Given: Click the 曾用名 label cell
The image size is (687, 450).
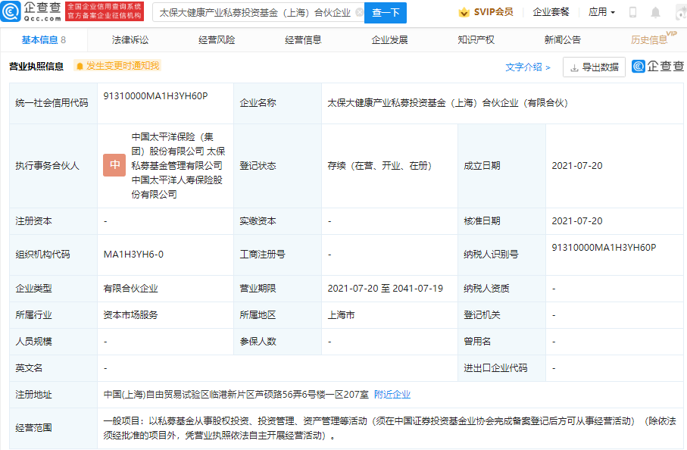Looking at the screenshot, I should (x=501, y=342).
